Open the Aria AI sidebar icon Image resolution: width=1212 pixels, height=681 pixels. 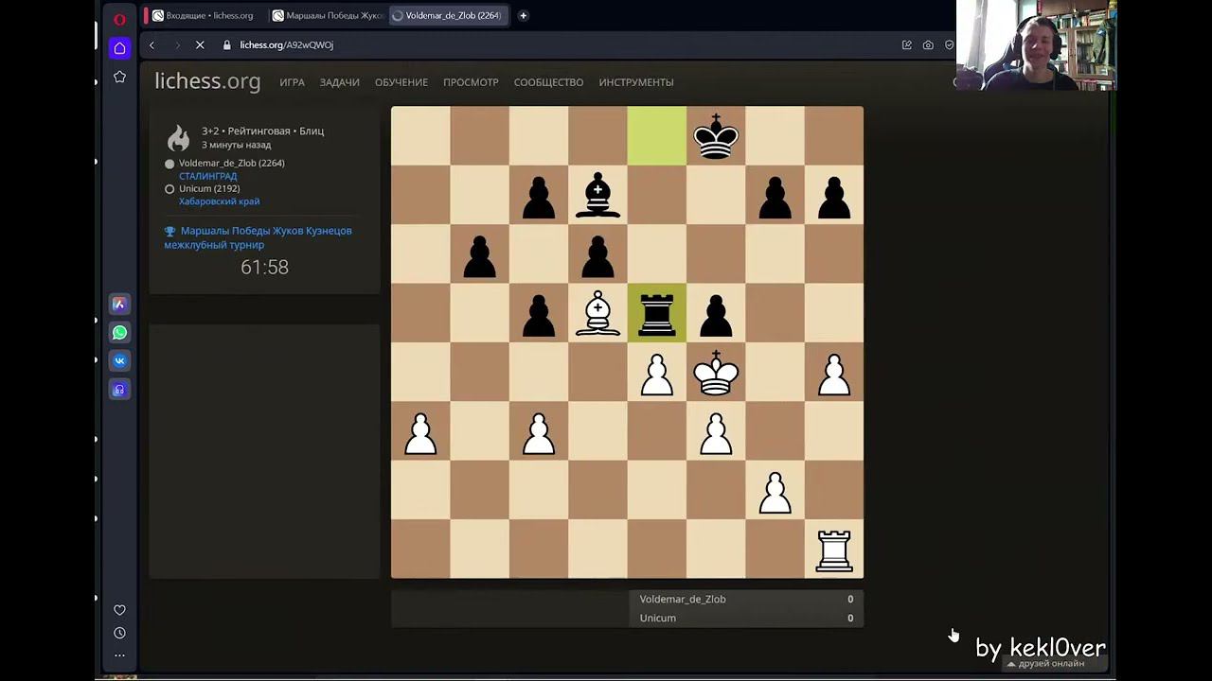pos(119,304)
